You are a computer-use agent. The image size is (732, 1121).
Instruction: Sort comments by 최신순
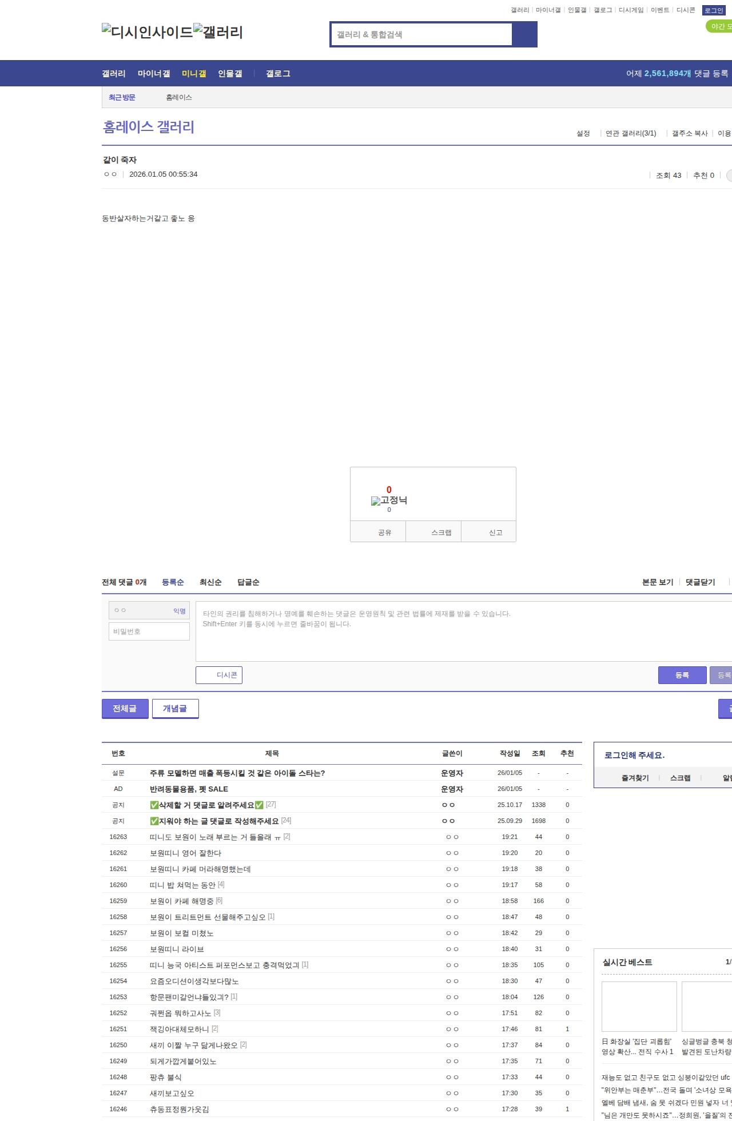[x=210, y=582]
